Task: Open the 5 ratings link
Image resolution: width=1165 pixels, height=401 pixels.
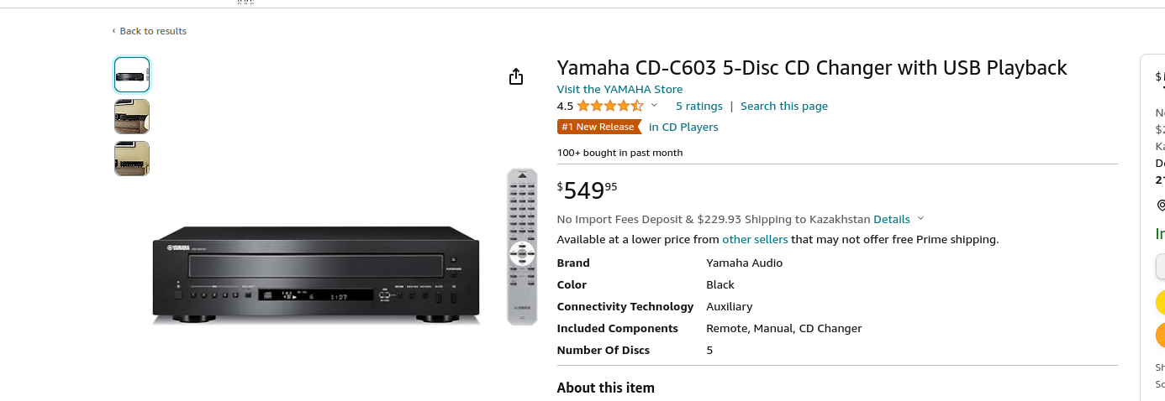Action: 699,106
